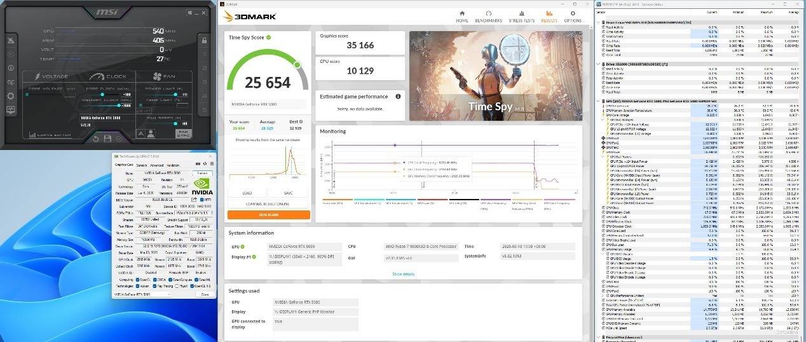Click the Kombustor K icon in Afterburner
Screen dimensions: 806x342
(11, 54)
